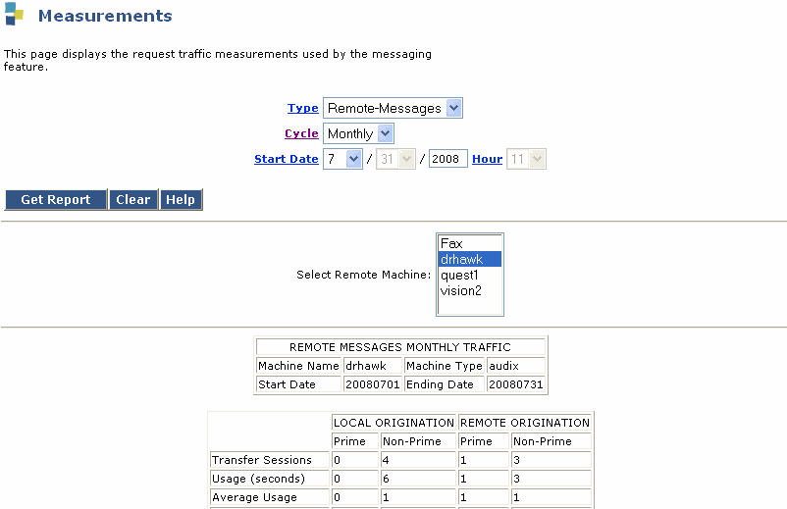
Task: Click Average Usage remote Prime value 1
Action: pyautogui.click(x=484, y=497)
